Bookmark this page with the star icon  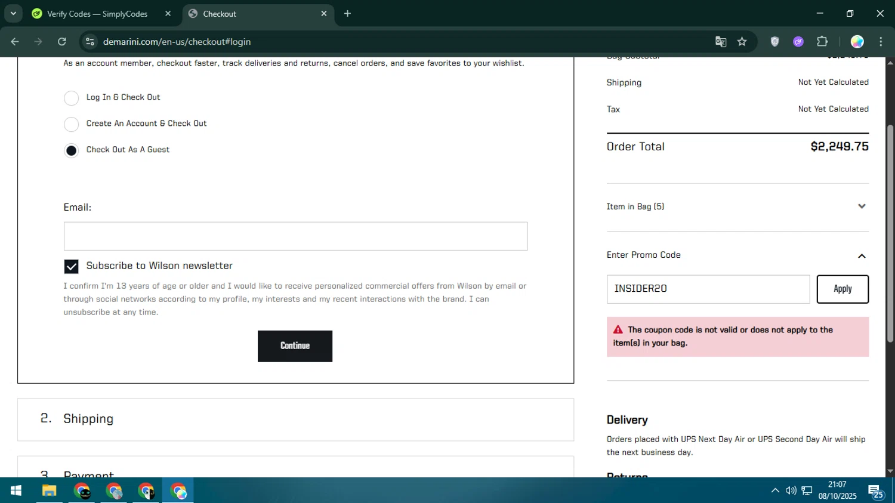pos(742,42)
